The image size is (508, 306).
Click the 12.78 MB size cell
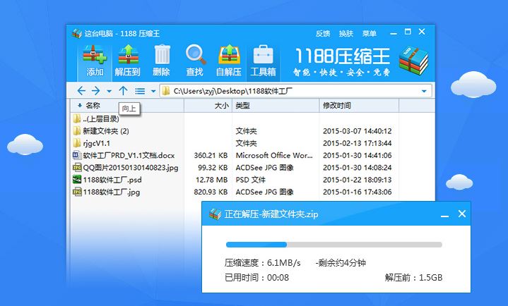pos(211,180)
